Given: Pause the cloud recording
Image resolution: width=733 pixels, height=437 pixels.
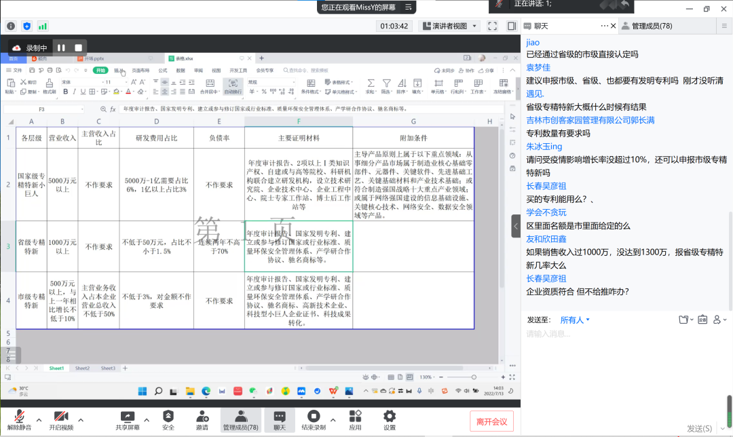Looking at the screenshot, I should pos(61,47).
